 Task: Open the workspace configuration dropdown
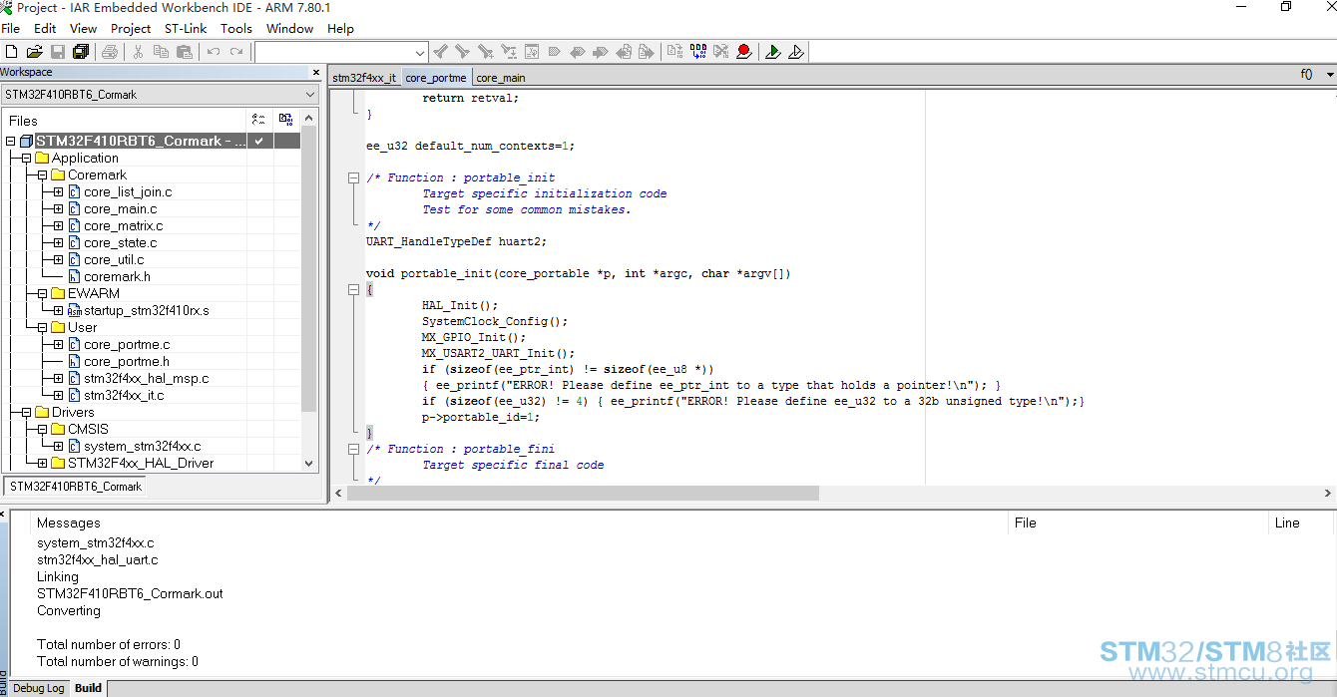[310, 95]
